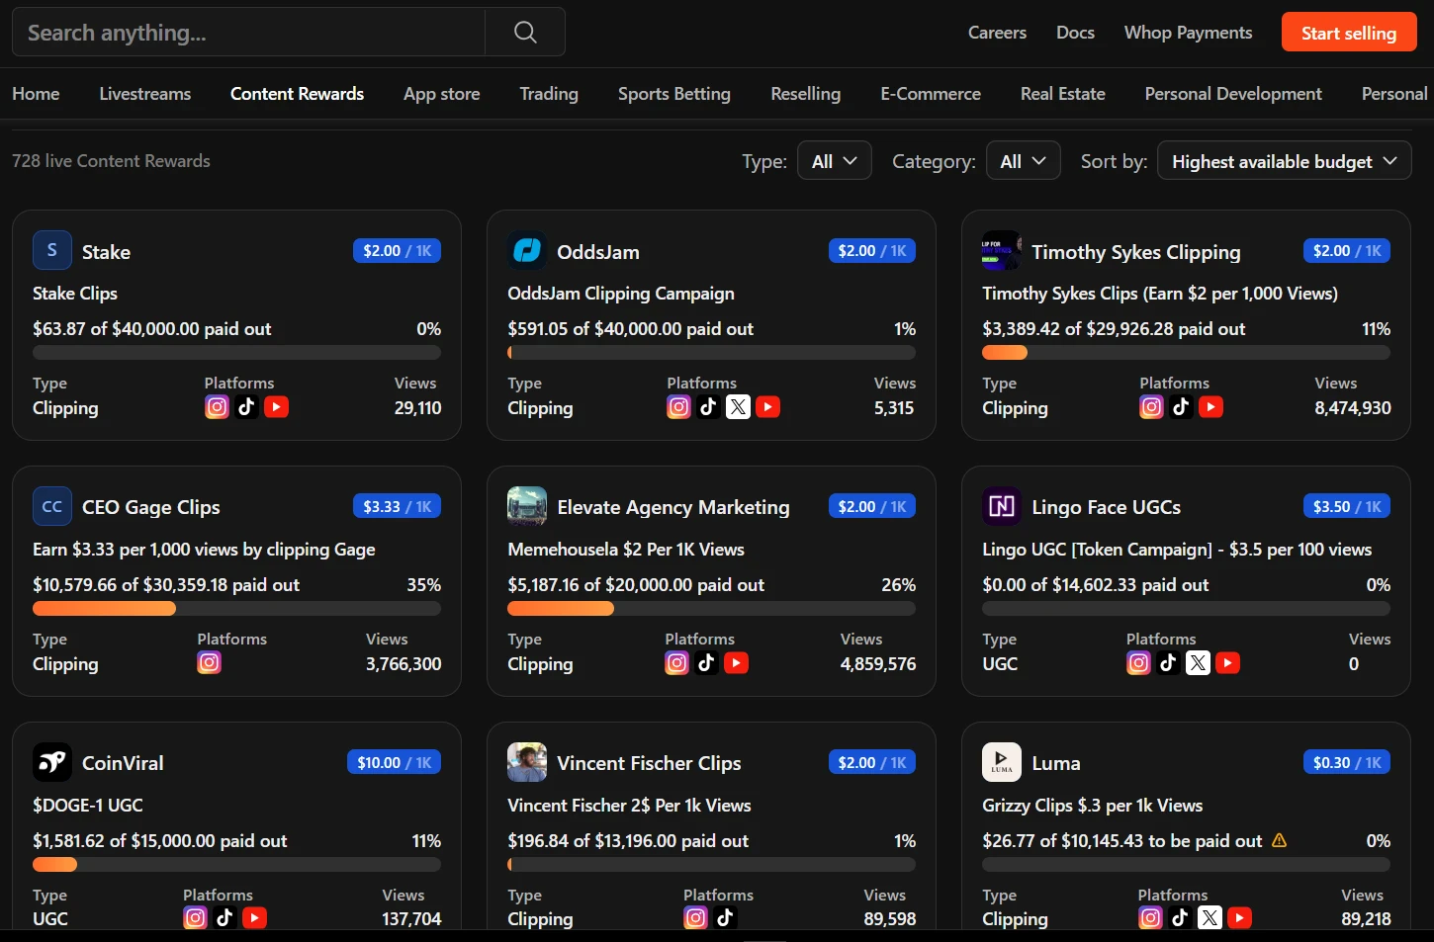
Task: Click X platform icon on OddsJam card
Action: (x=738, y=407)
